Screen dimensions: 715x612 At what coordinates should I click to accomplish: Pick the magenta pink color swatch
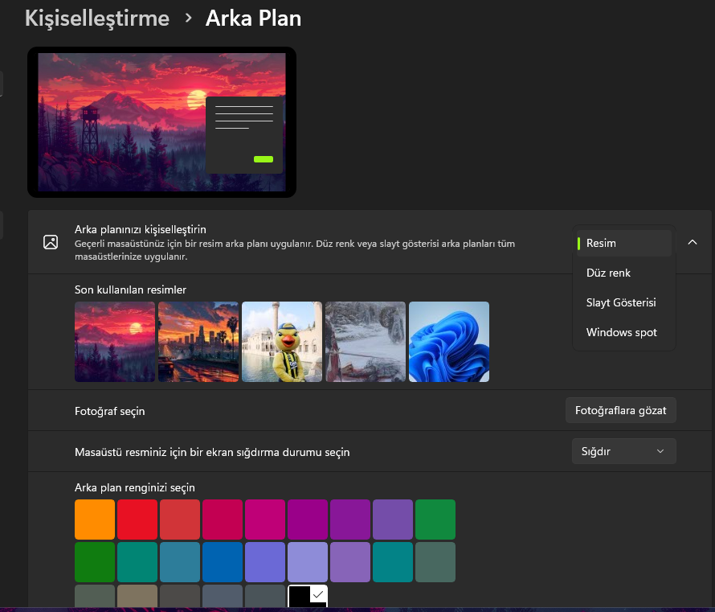(x=265, y=520)
